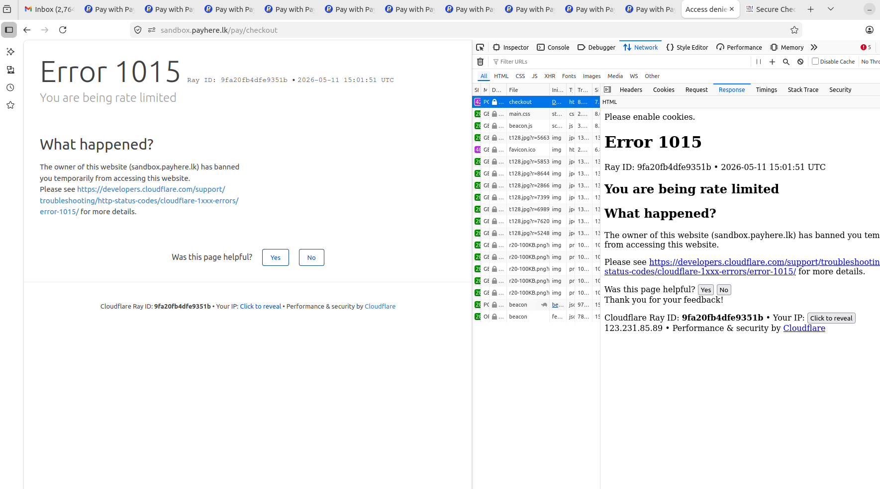880x489 pixels.
Task: Toggle the browser sidebar icon
Action: click(x=9, y=30)
